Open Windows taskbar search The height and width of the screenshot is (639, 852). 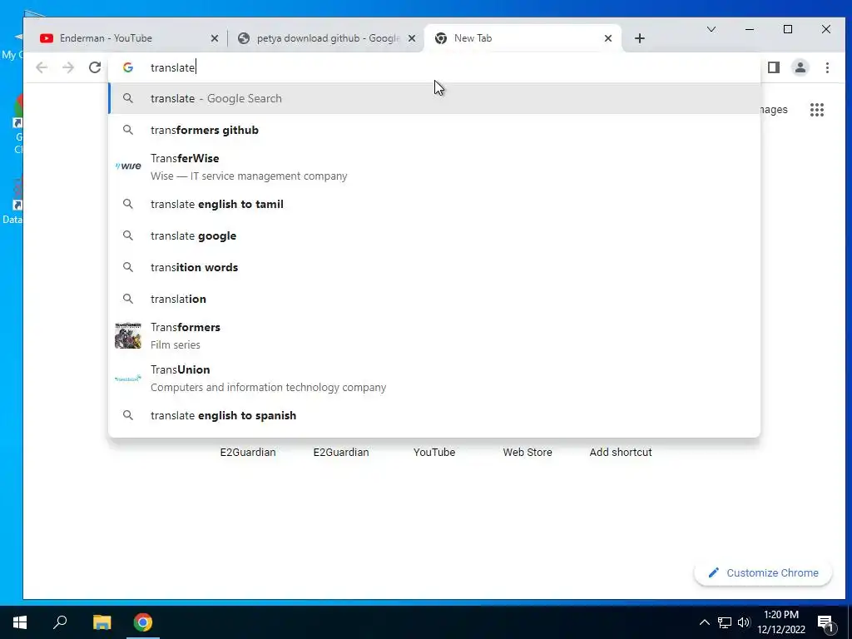coord(60,622)
